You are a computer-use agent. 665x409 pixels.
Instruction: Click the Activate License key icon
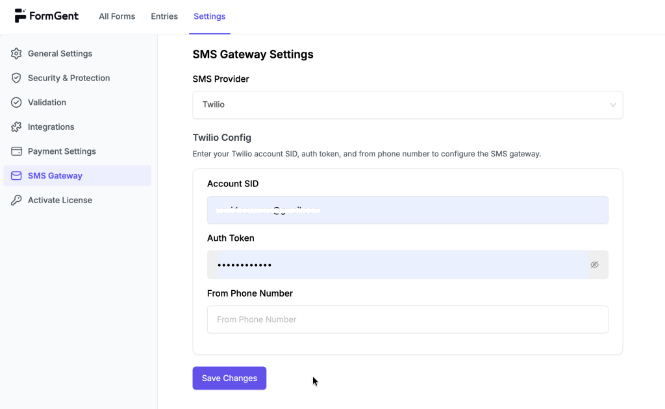(16, 200)
